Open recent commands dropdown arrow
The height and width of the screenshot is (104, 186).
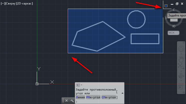tap(81, 85)
